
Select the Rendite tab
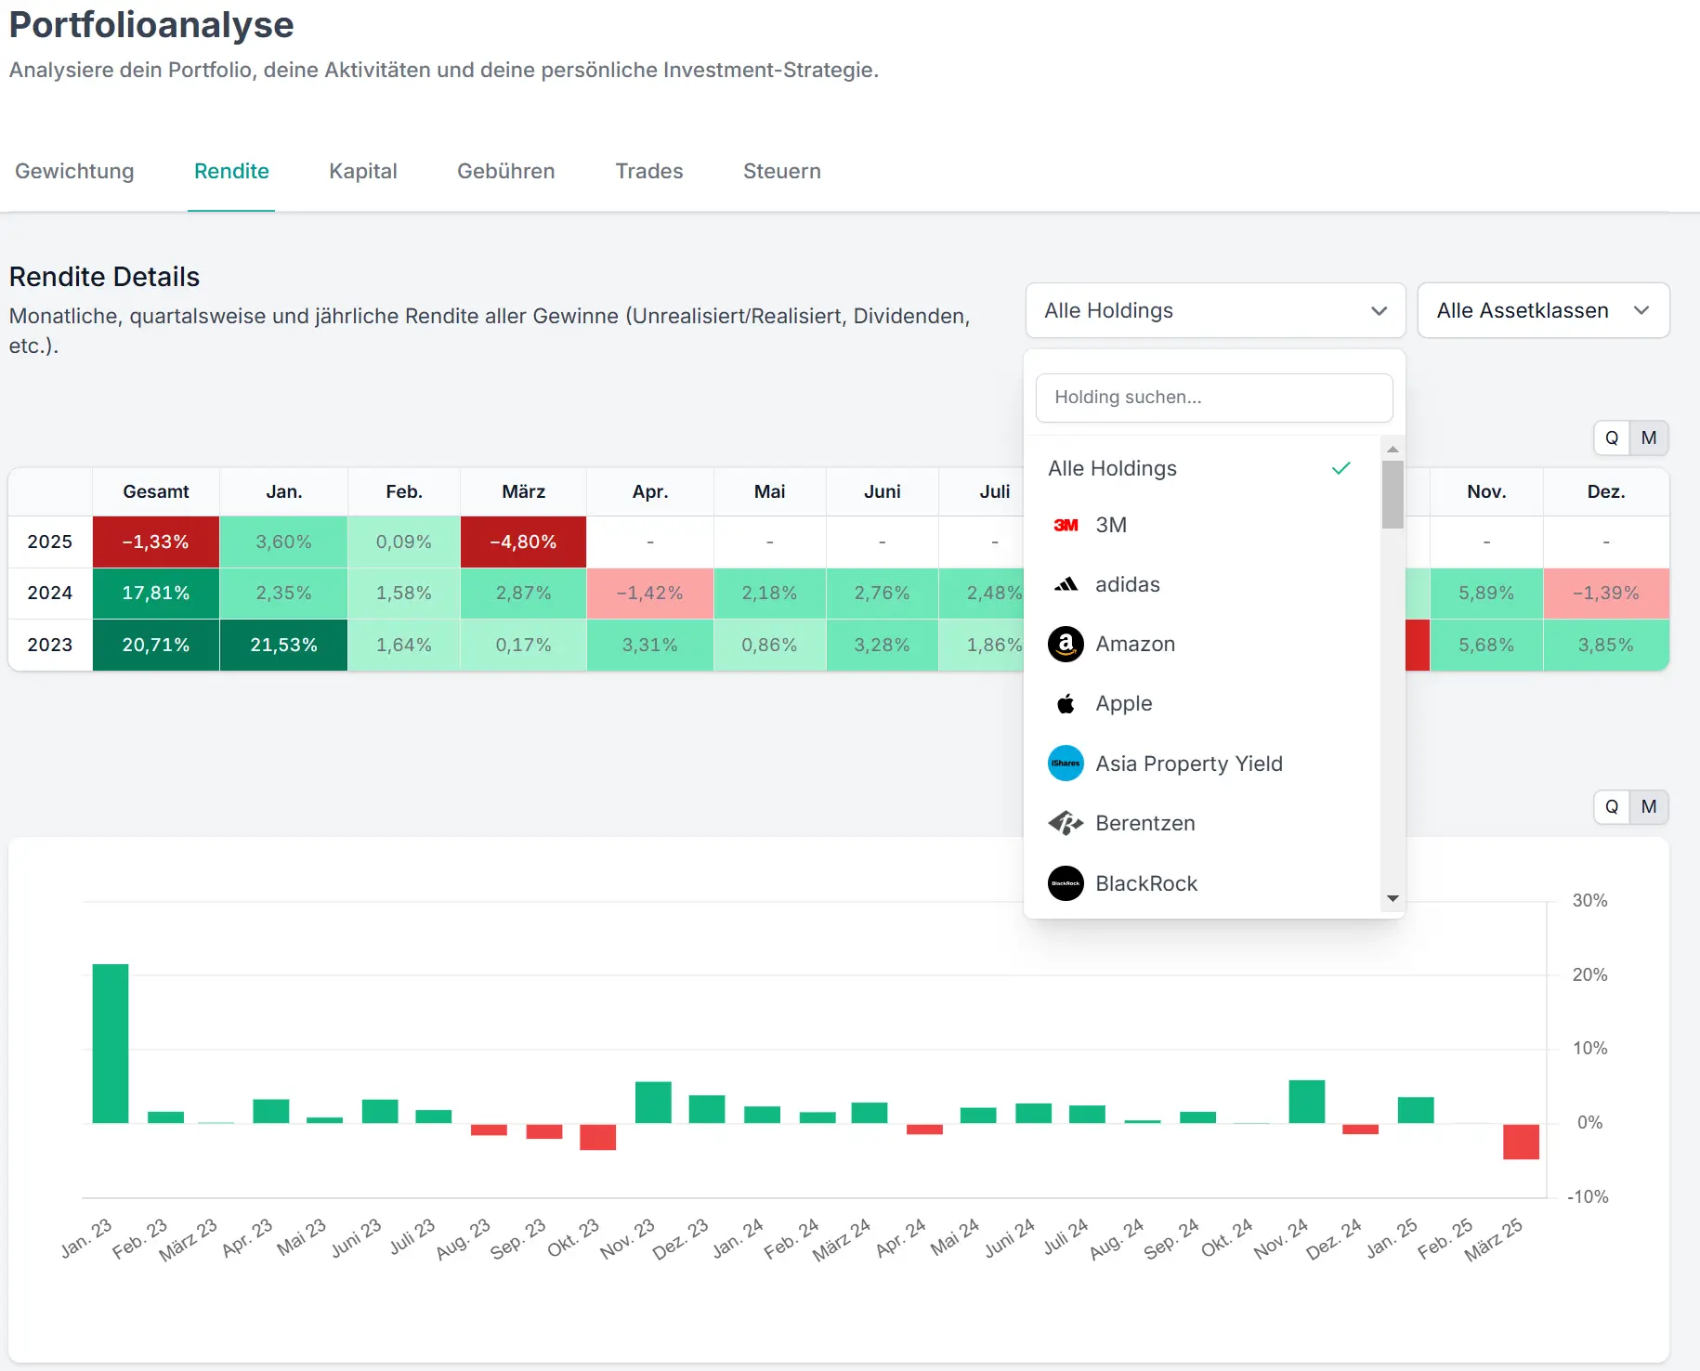coord(231,171)
